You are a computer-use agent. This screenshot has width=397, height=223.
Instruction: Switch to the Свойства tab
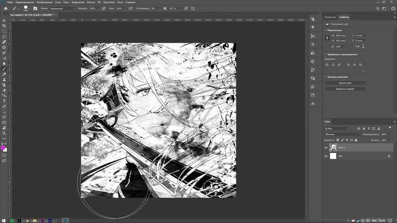(x=344, y=17)
